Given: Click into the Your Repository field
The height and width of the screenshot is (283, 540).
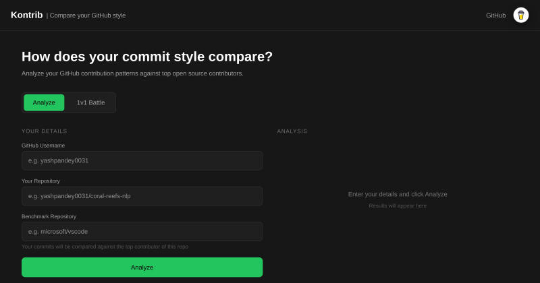Looking at the screenshot, I should [x=142, y=196].
